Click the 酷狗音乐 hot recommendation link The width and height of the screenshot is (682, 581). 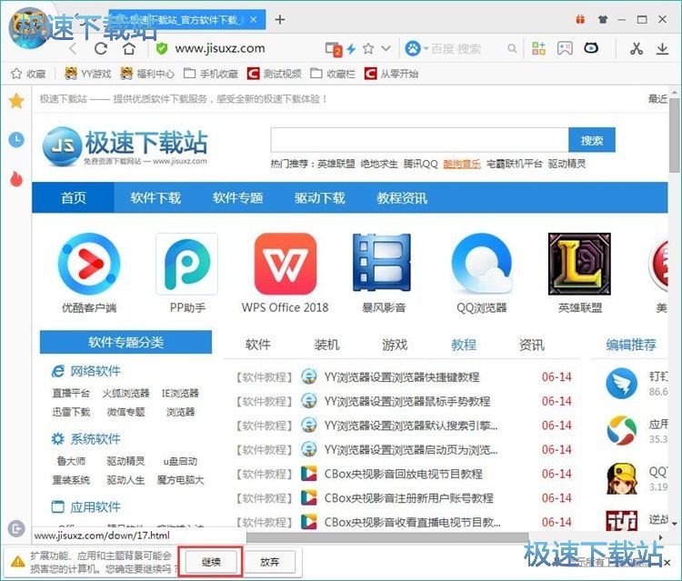462,164
